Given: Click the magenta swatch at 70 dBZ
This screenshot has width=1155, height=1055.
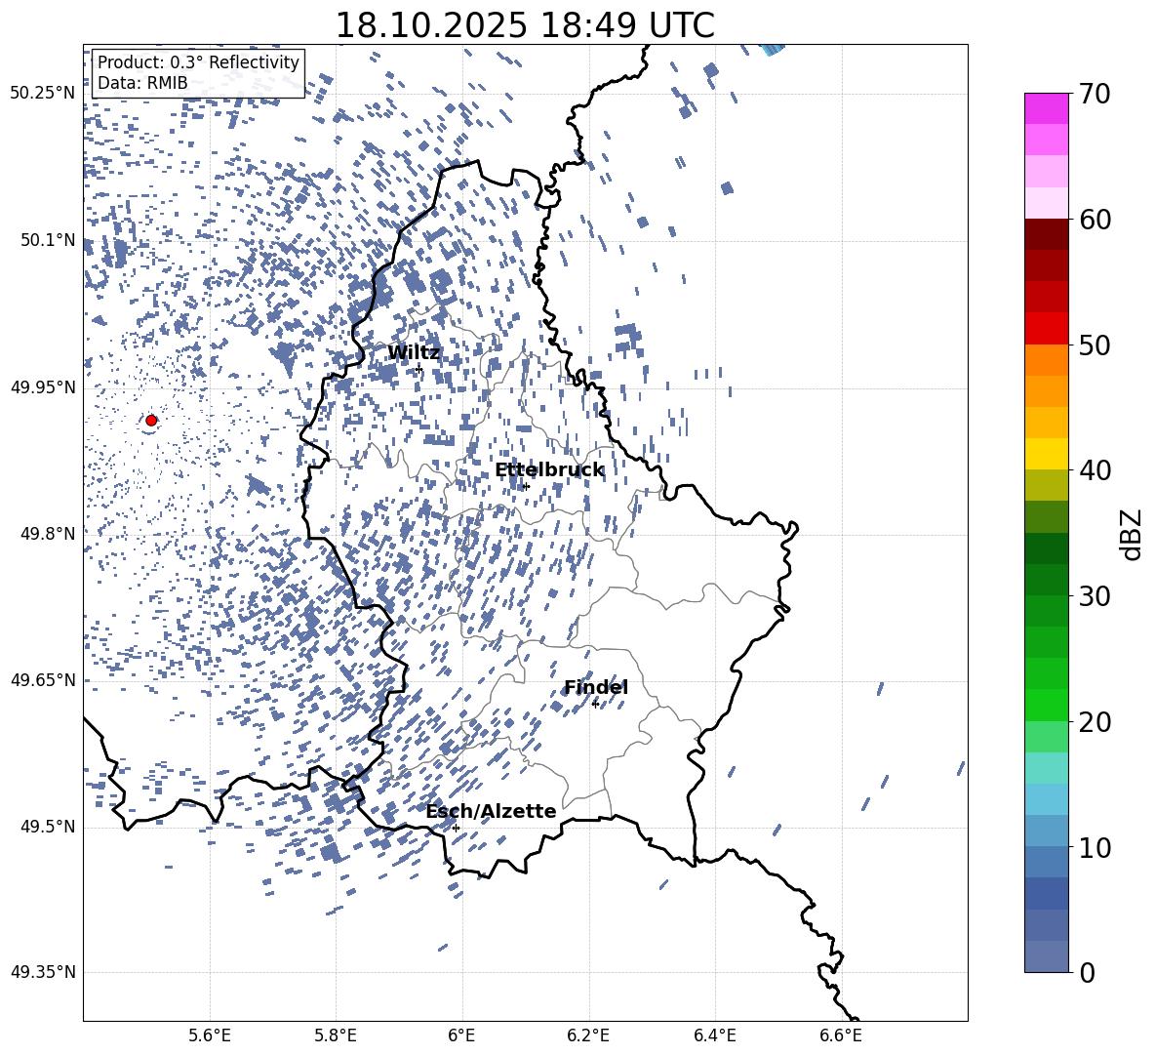Looking at the screenshot, I should (x=1046, y=108).
